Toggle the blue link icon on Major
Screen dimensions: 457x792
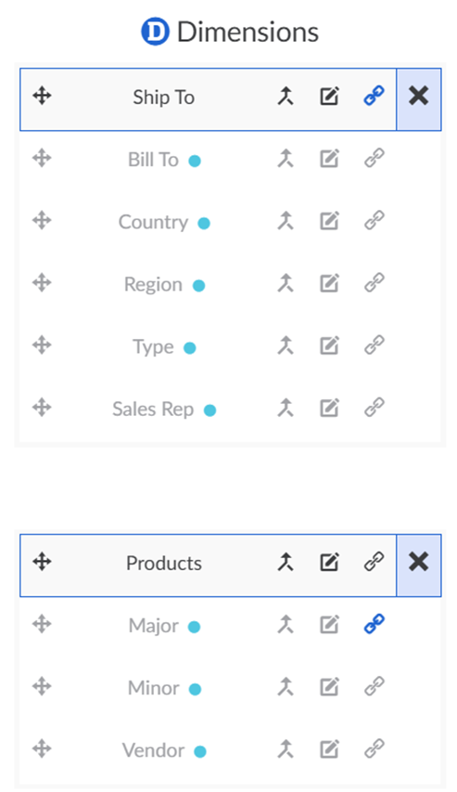374,624
